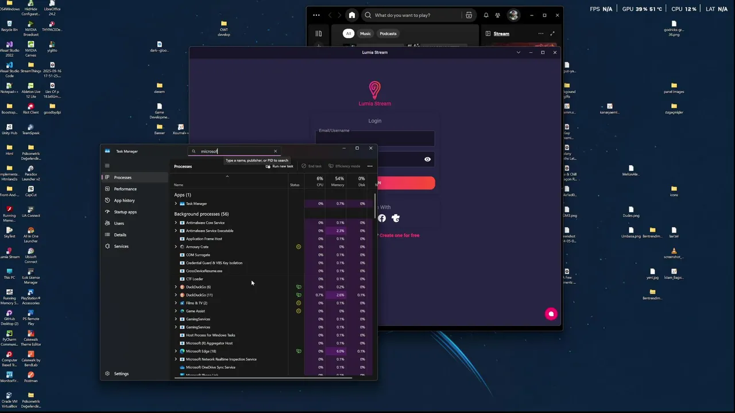
Task: Expand Antimalware Service Executable row
Action: [x=176, y=231]
